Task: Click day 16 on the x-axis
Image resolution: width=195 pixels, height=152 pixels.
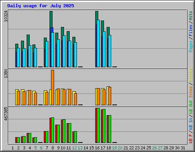Action: pyautogui.click(x=97, y=148)
